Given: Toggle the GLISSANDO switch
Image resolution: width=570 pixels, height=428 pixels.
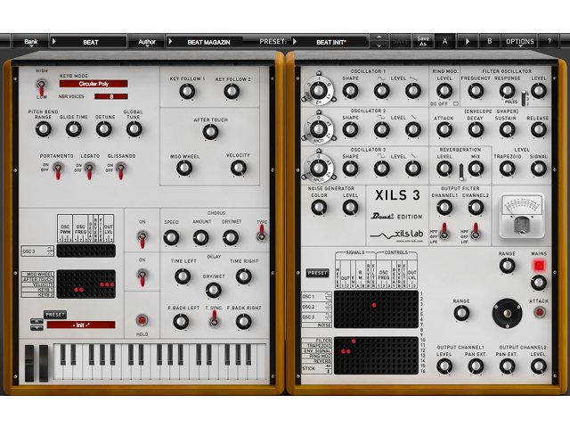Looking at the screenshot, I should tap(121, 170).
